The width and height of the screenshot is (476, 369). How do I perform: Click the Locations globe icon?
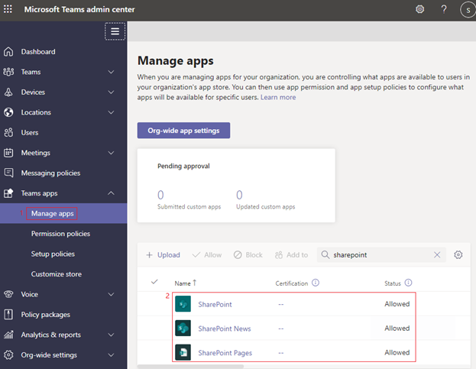coord(8,112)
